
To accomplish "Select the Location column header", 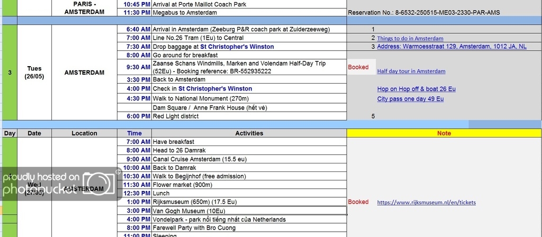I will 84,133.
